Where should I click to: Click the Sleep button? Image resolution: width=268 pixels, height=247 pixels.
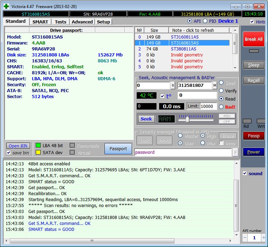click(254, 65)
